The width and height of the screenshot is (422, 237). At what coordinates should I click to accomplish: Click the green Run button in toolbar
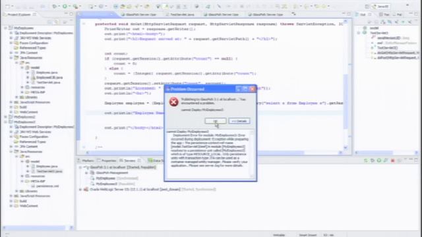(x=65, y=6)
